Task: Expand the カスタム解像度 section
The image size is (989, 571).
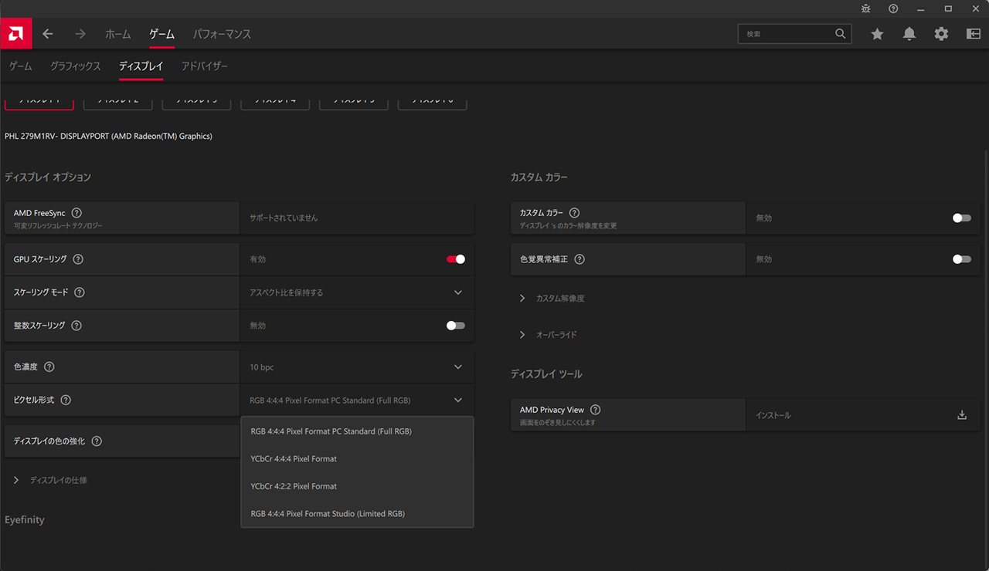Action: pyautogui.click(x=560, y=299)
